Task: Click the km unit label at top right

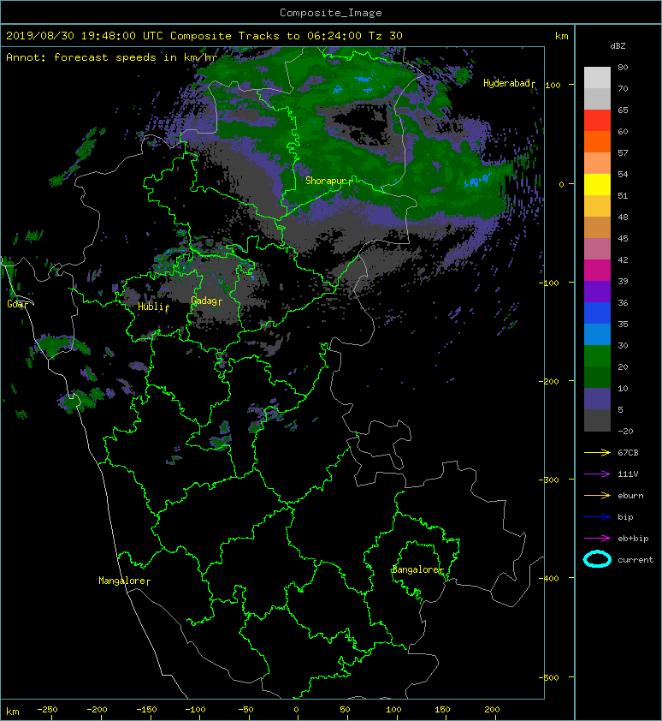Action: (562, 36)
